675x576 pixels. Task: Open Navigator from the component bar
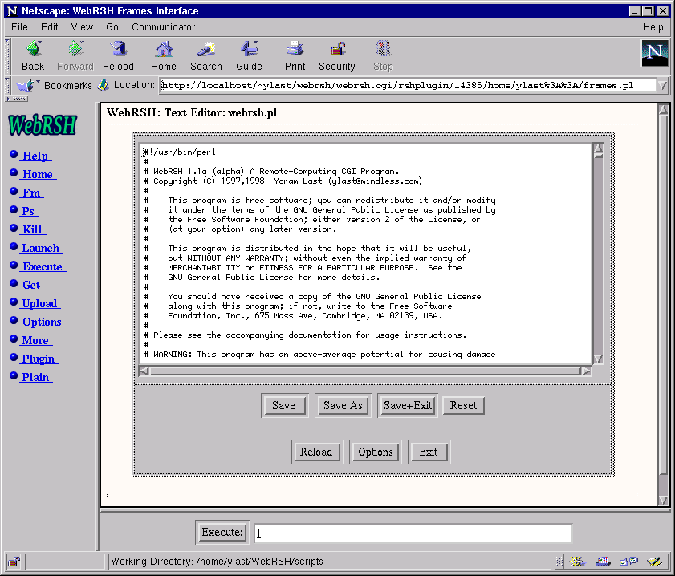click(577, 562)
